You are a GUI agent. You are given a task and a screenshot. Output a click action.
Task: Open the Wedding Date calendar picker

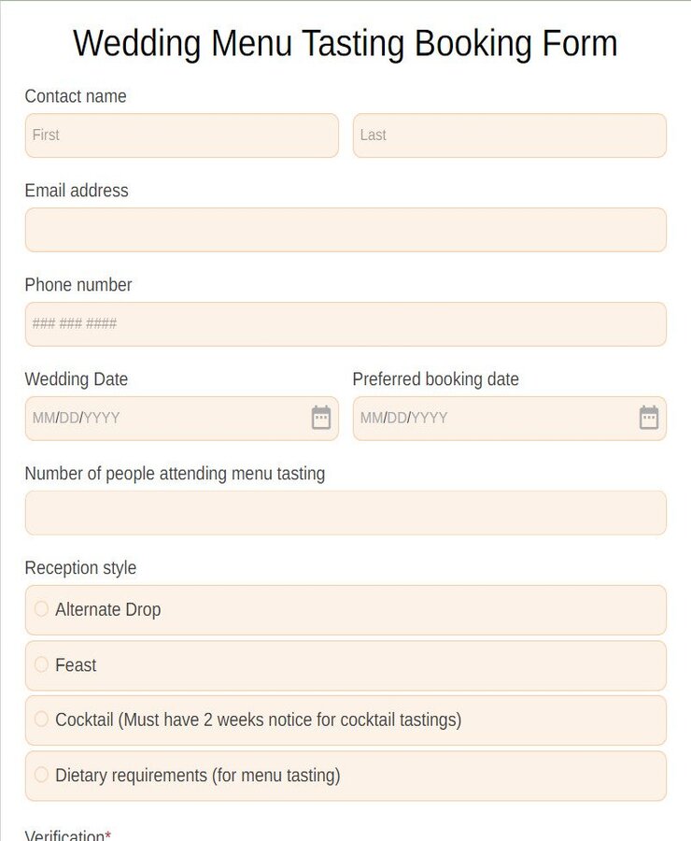[x=321, y=418]
